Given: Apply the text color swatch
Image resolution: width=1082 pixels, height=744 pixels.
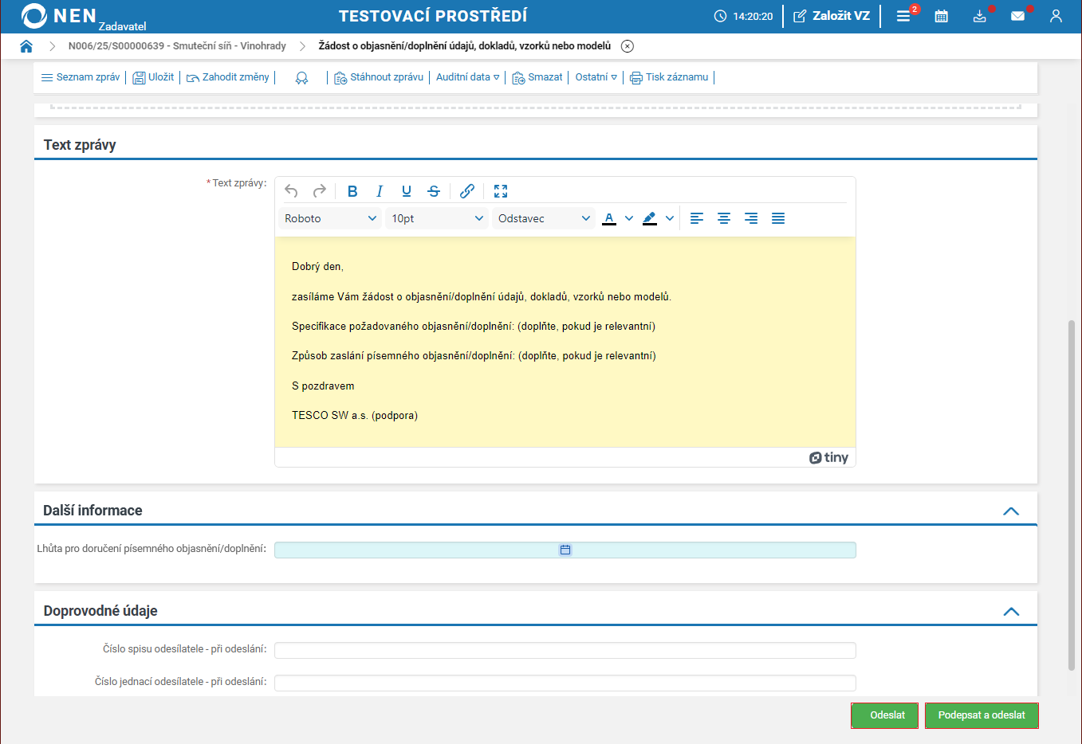Looking at the screenshot, I should tap(609, 218).
